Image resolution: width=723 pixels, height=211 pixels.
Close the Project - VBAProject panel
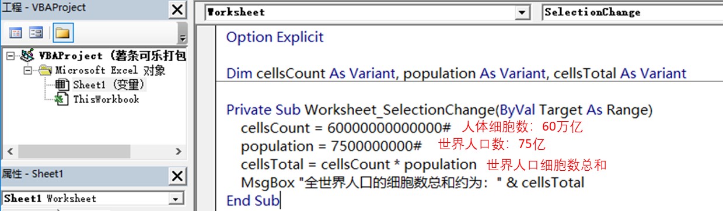(x=177, y=9)
